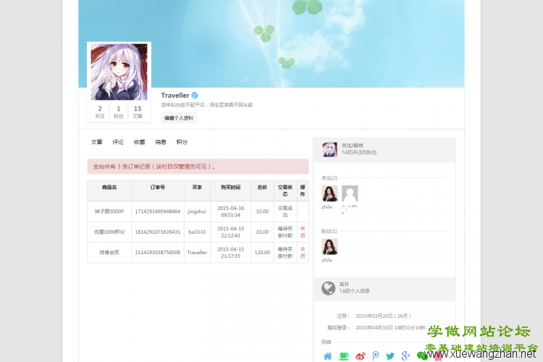
Task: Go to the 消息 tab
Action: (161, 143)
